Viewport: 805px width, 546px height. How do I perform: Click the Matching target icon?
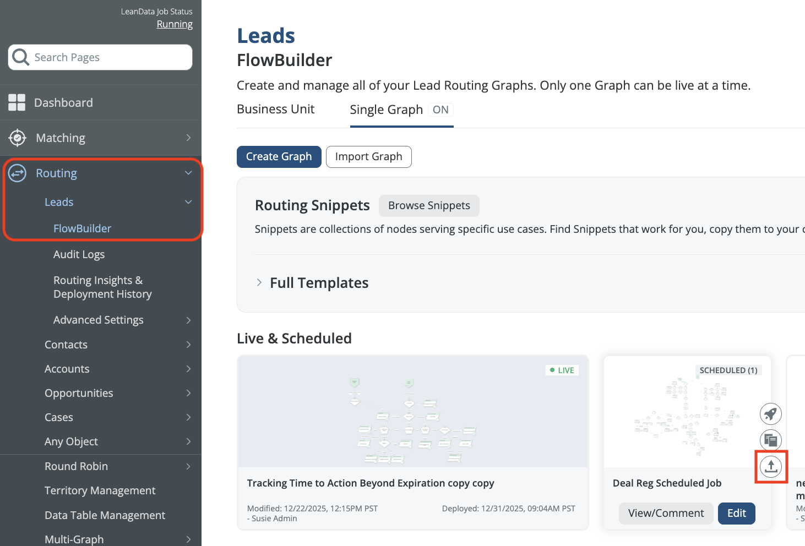[x=18, y=138]
